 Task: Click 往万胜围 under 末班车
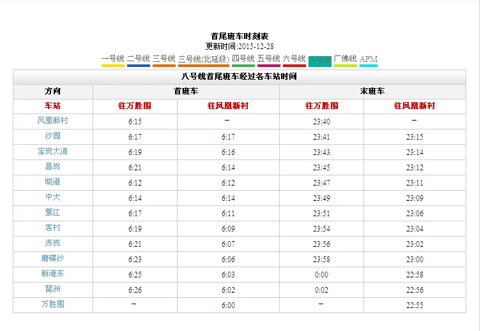point(321,106)
